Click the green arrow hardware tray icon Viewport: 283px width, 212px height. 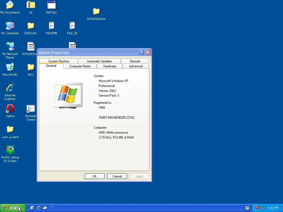pos(263,208)
